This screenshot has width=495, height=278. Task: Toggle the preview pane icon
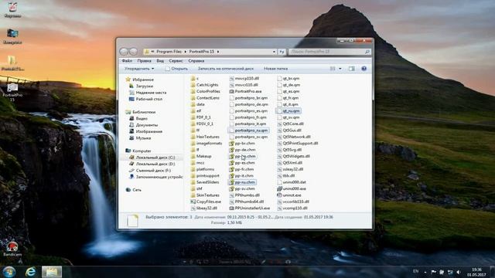[351, 69]
